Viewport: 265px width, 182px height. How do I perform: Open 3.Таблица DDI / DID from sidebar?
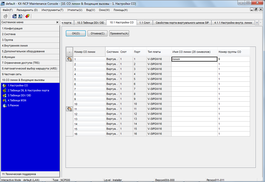19,95
